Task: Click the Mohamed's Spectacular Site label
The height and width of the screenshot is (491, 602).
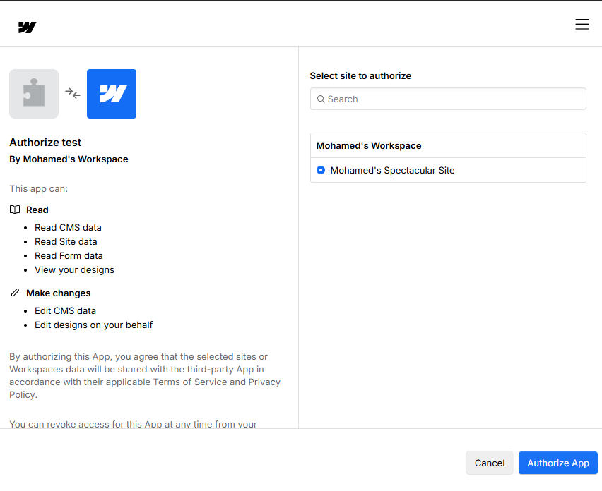Action: click(392, 170)
